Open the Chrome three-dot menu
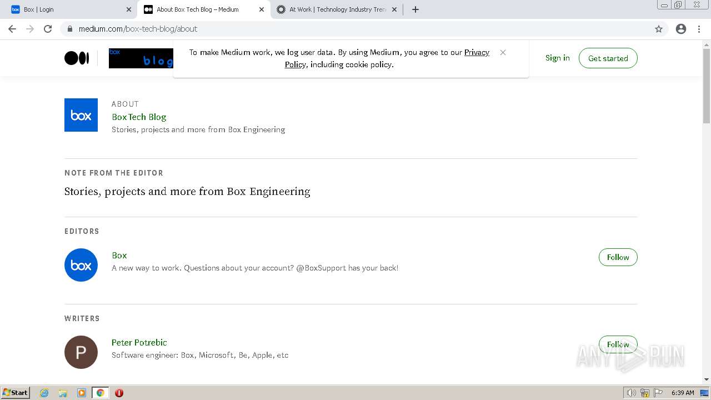Image resolution: width=711 pixels, height=400 pixels. [699, 29]
